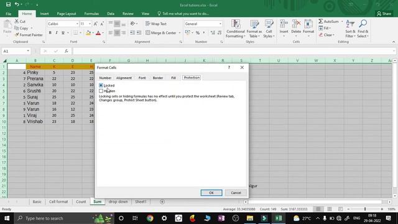Open the File menu tab
The height and width of the screenshot is (224, 398).
(x=8, y=14)
